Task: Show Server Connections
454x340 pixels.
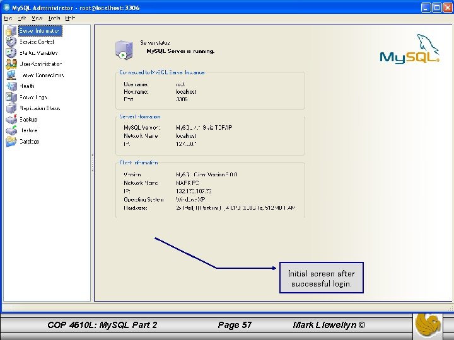Action: [42, 75]
